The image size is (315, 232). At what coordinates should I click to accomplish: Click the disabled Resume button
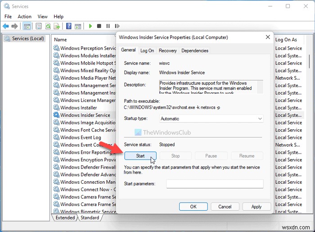coord(247,156)
